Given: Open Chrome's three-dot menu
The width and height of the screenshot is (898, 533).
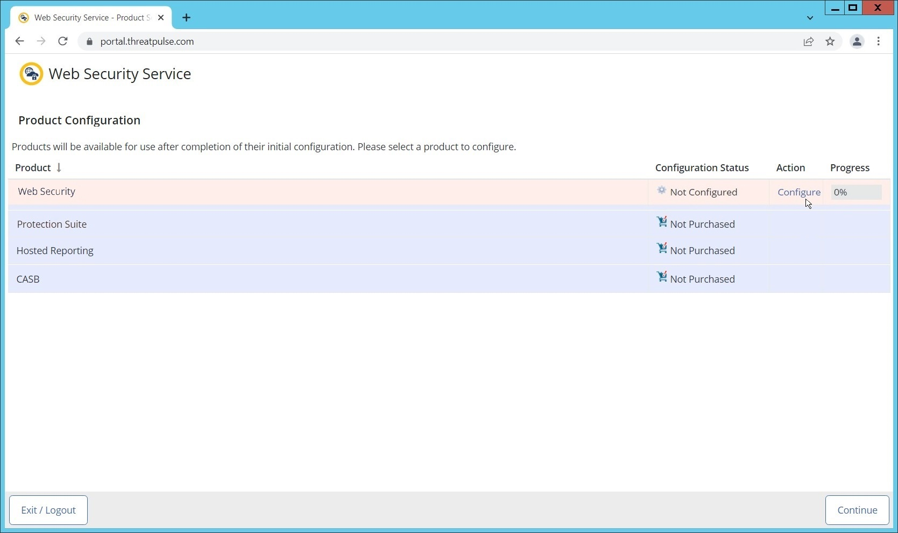Looking at the screenshot, I should pyautogui.click(x=878, y=41).
